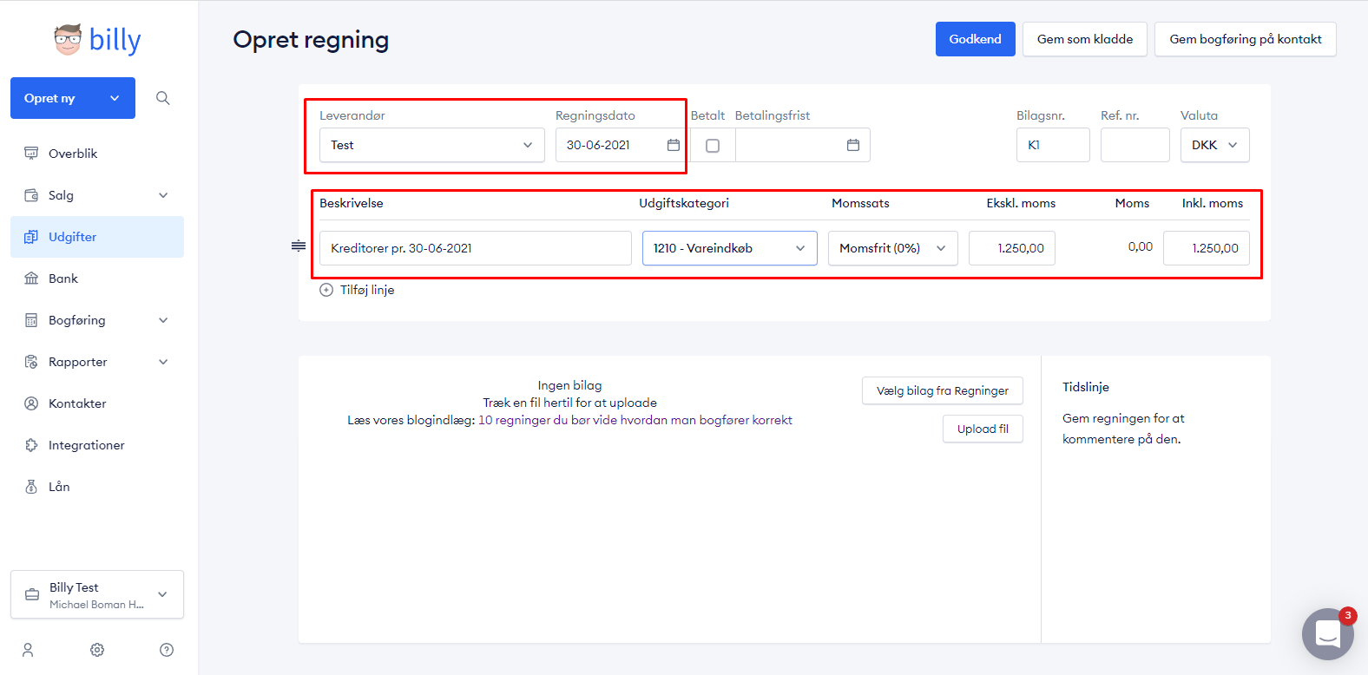Click the line drag handle icon

pos(299,246)
